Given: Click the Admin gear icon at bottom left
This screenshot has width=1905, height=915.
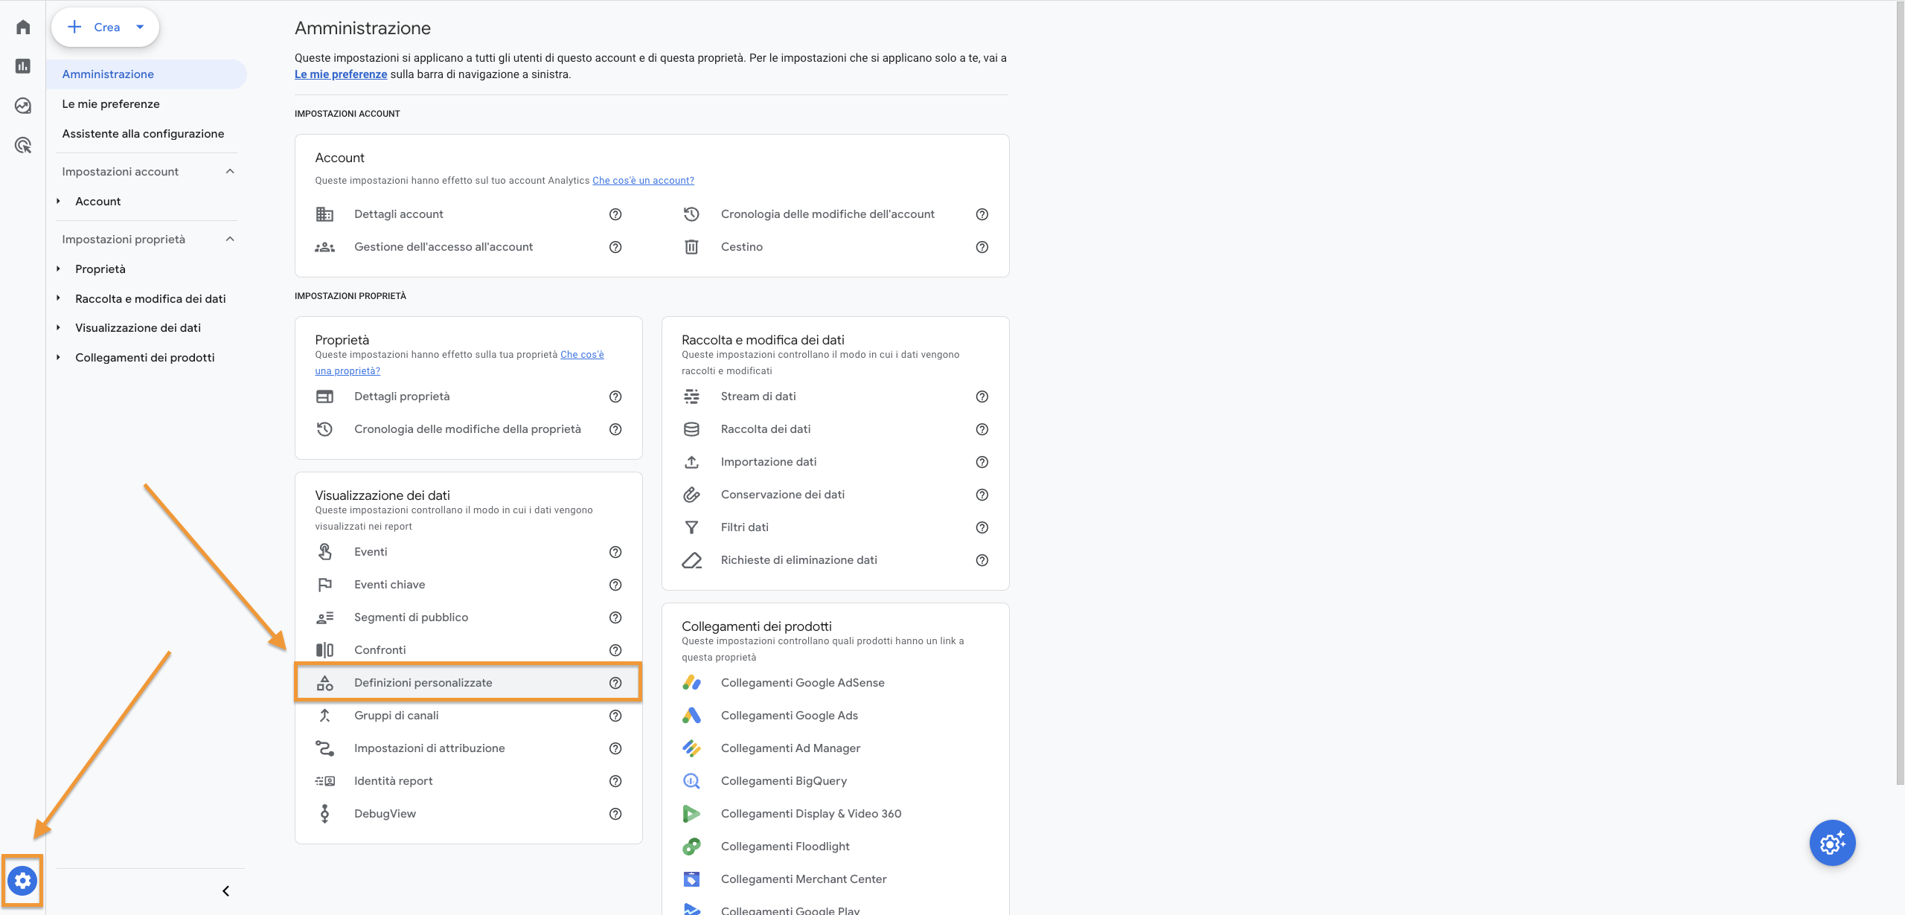Looking at the screenshot, I should tap(22, 881).
